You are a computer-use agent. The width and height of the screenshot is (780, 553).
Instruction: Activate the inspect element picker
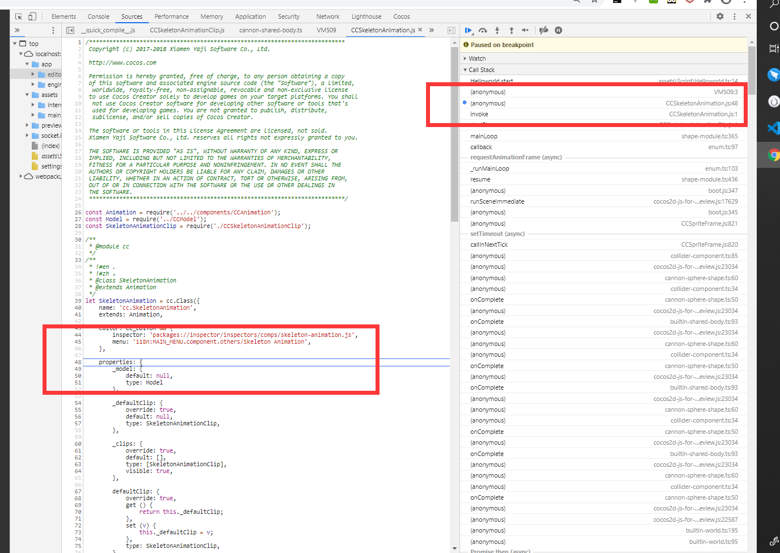19,16
